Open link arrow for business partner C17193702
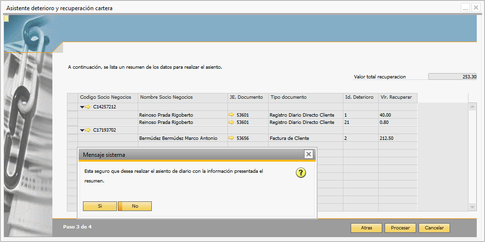The width and height of the screenshot is (485, 242). 88,130
